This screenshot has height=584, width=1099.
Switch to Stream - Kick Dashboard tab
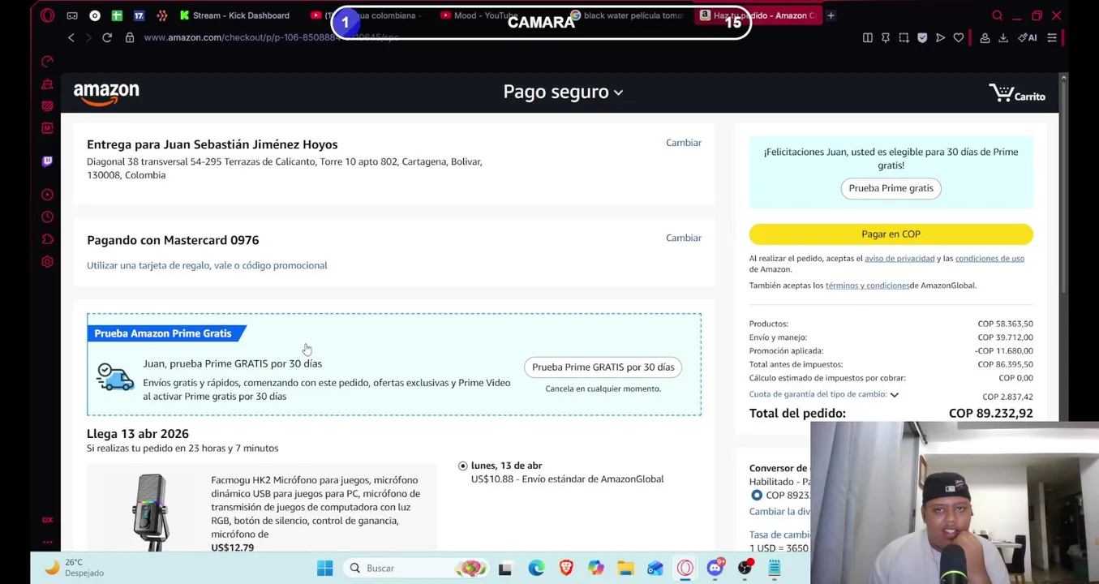[x=235, y=15]
